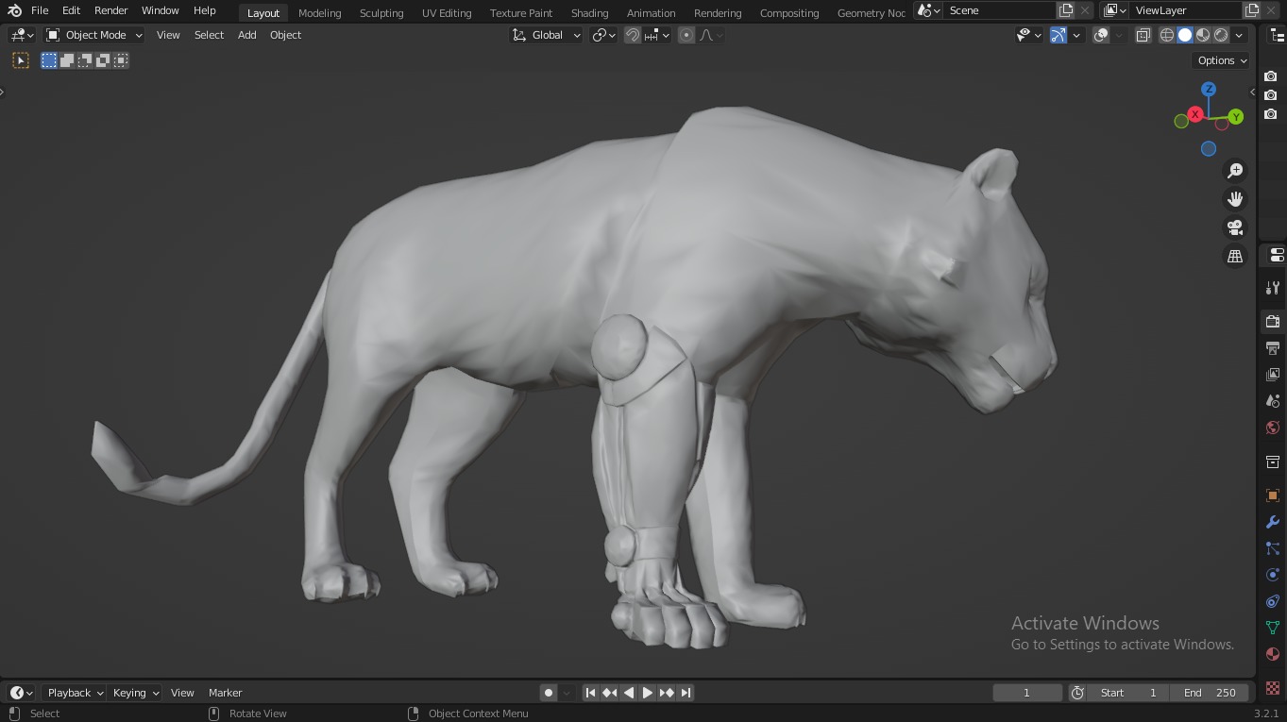
Task: Switch to Rendered viewport shading
Action: (1221, 35)
